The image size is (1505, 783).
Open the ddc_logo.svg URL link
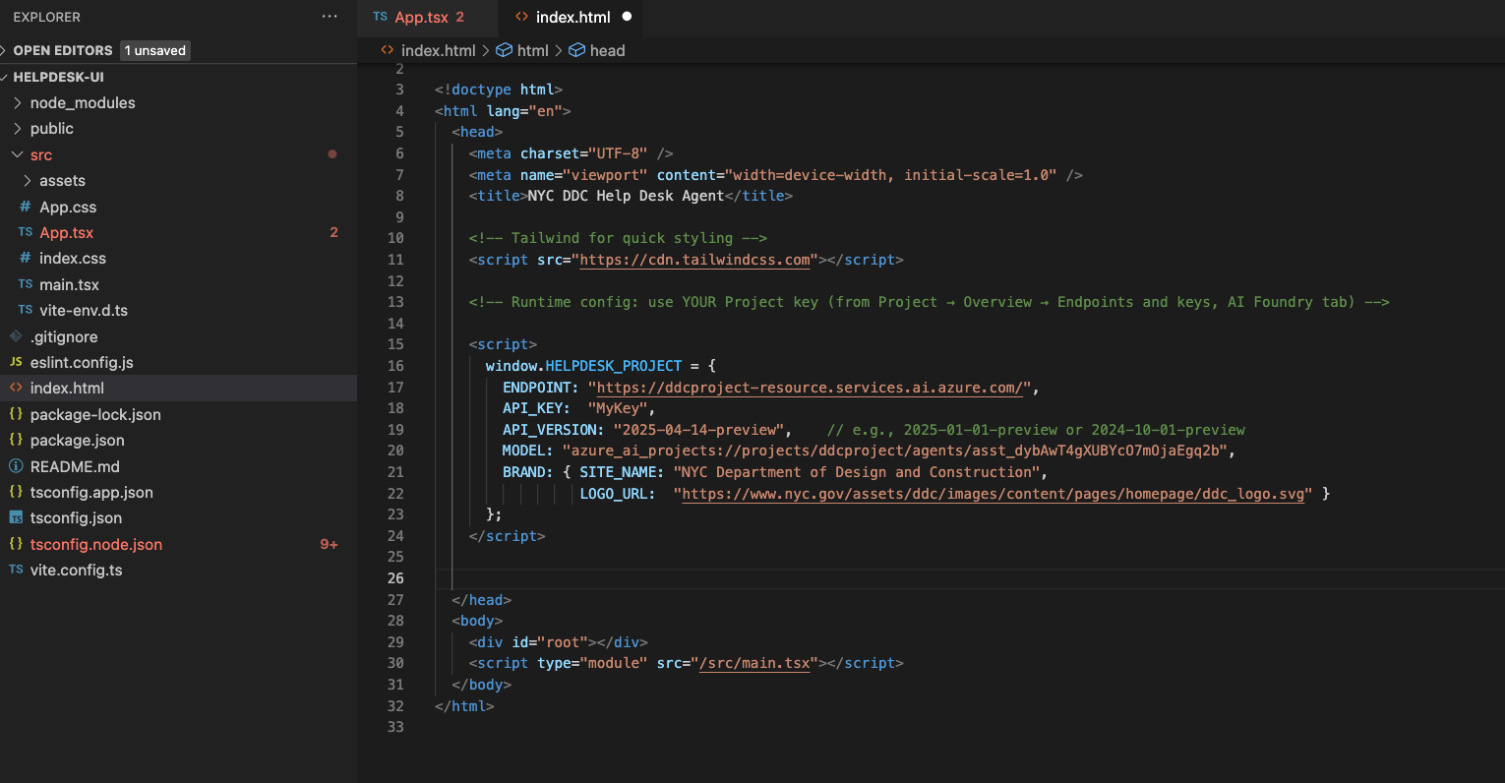click(993, 494)
